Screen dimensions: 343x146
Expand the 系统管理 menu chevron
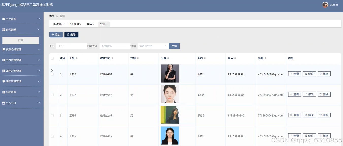[39, 92]
